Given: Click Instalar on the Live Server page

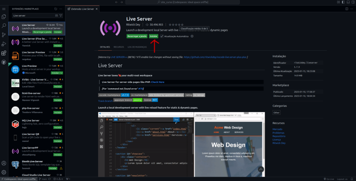Looking at the screenshot, I should click(153, 36).
